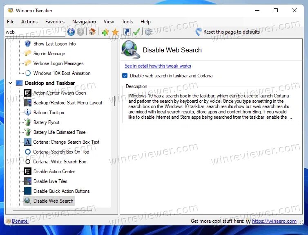Click the Desktop and Taskbar category icon
This screenshot has width=308, height=235.
19,83
